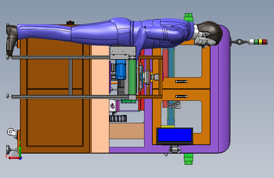This screenshot has height=178, width=274.
Task: Select the lower brown cabinet door panel
Action: 55,118
